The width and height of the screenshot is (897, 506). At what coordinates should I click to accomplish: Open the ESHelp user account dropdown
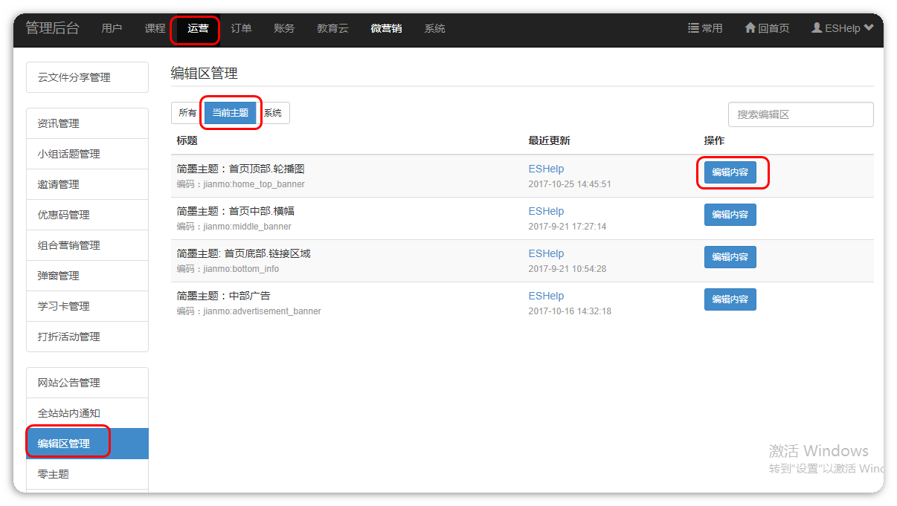click(841, 28)
